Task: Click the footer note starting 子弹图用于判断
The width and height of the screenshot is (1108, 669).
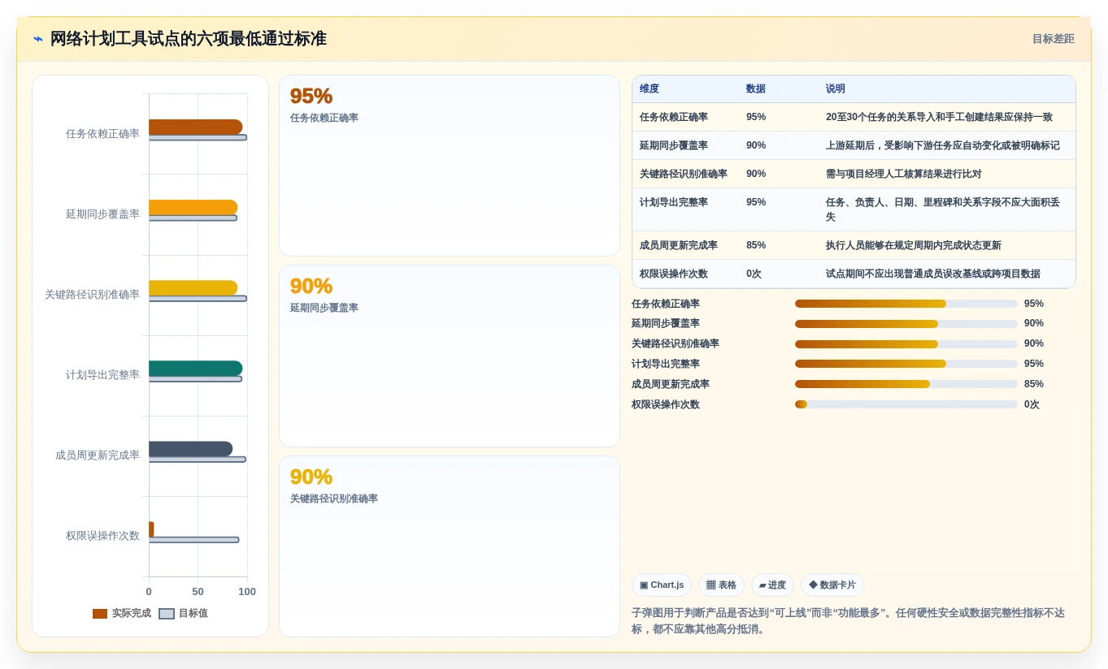Action: (x=848, y=621)
